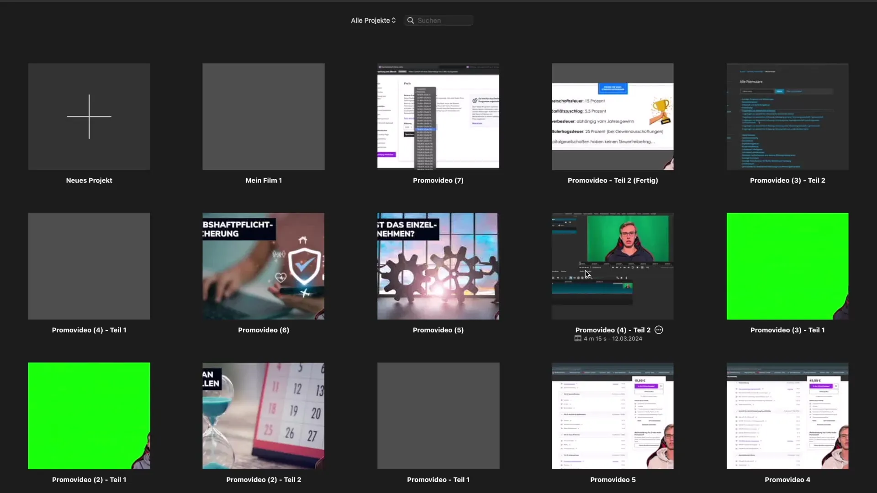Click the Suchen search field
The width and height of the screenshot is (877, 493).
tap(443, 21)
